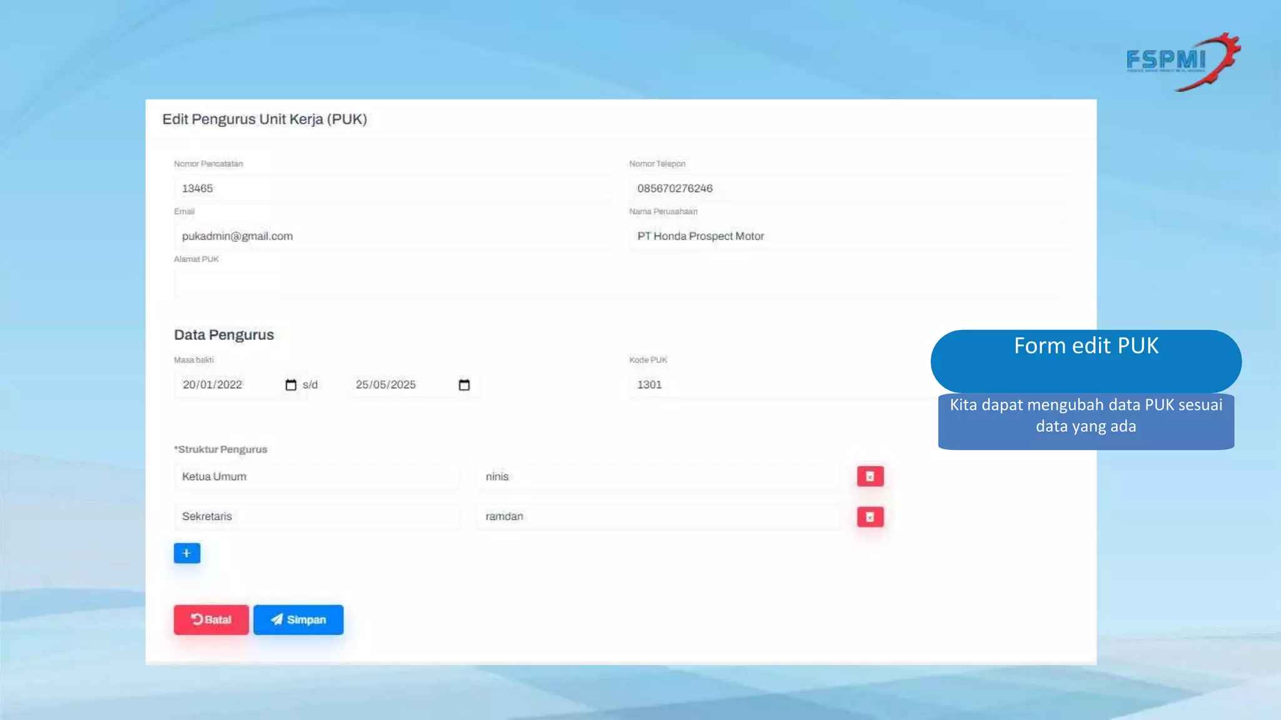Click the Nama Perusahaan field
Viewport: 1281px width, 720px height.
pyautogui.click(x=848, y=236)
